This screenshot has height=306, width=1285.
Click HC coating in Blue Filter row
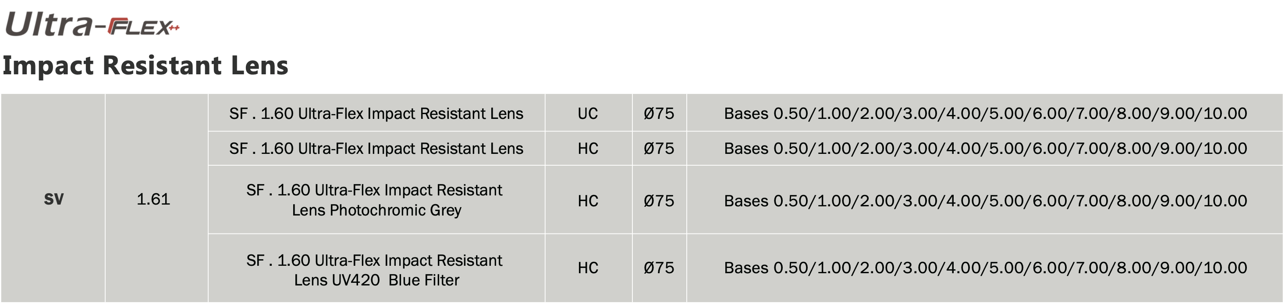(x=588, y=268)
